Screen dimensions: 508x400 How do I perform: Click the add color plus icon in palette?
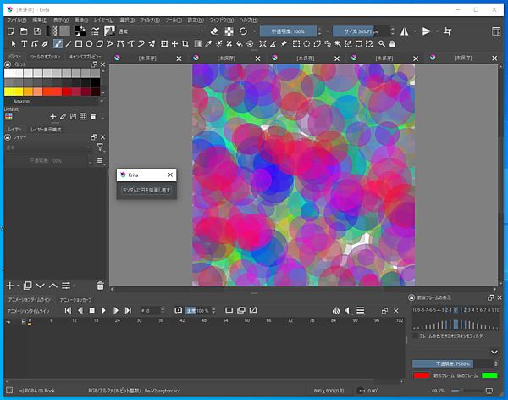pos(52,116)
